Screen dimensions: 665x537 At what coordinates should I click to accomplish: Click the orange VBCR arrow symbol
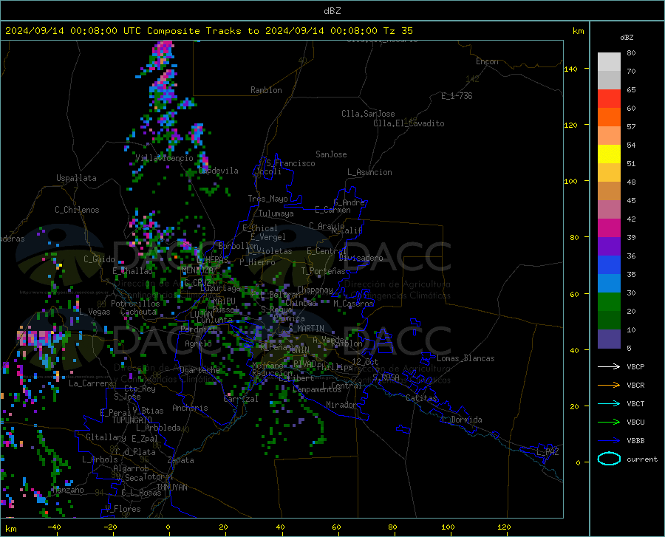coord(609,386)
